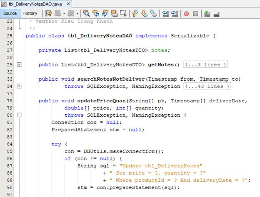Toggle Bookmark toolbar icon
260x197 pixels.
(154, 13)
